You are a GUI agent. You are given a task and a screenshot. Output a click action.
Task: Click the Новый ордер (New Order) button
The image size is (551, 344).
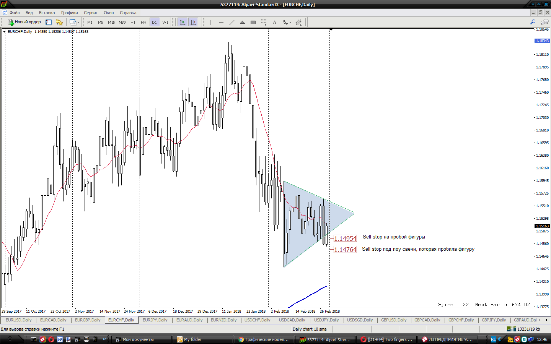[24, 22]
